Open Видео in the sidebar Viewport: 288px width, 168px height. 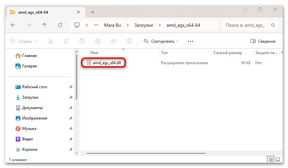click(24, 139)
